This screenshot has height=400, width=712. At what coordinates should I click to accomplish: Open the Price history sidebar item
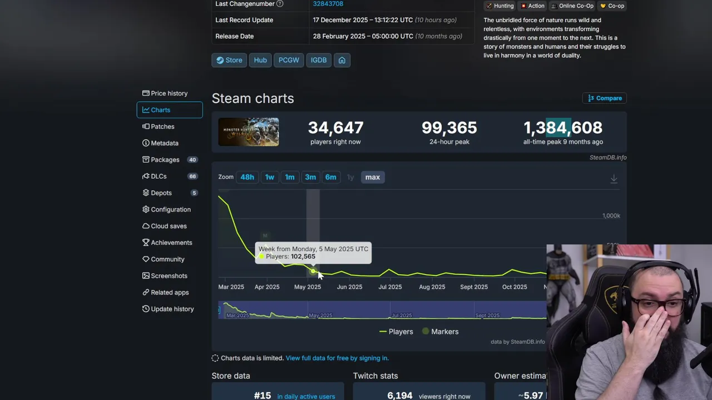click(170, 93)
